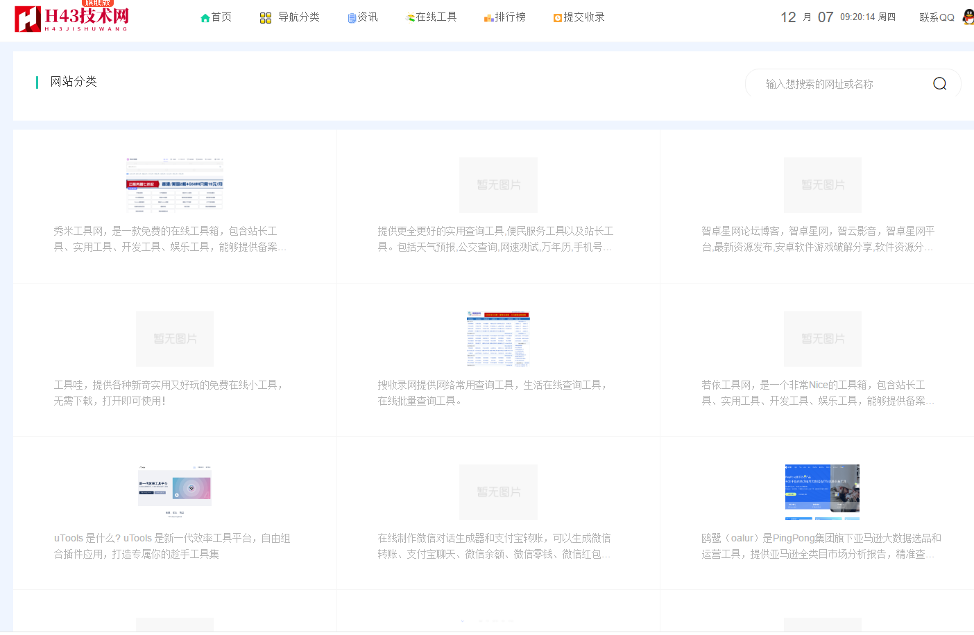Open the 工具哇 site description link

click(x=169, y=392)
